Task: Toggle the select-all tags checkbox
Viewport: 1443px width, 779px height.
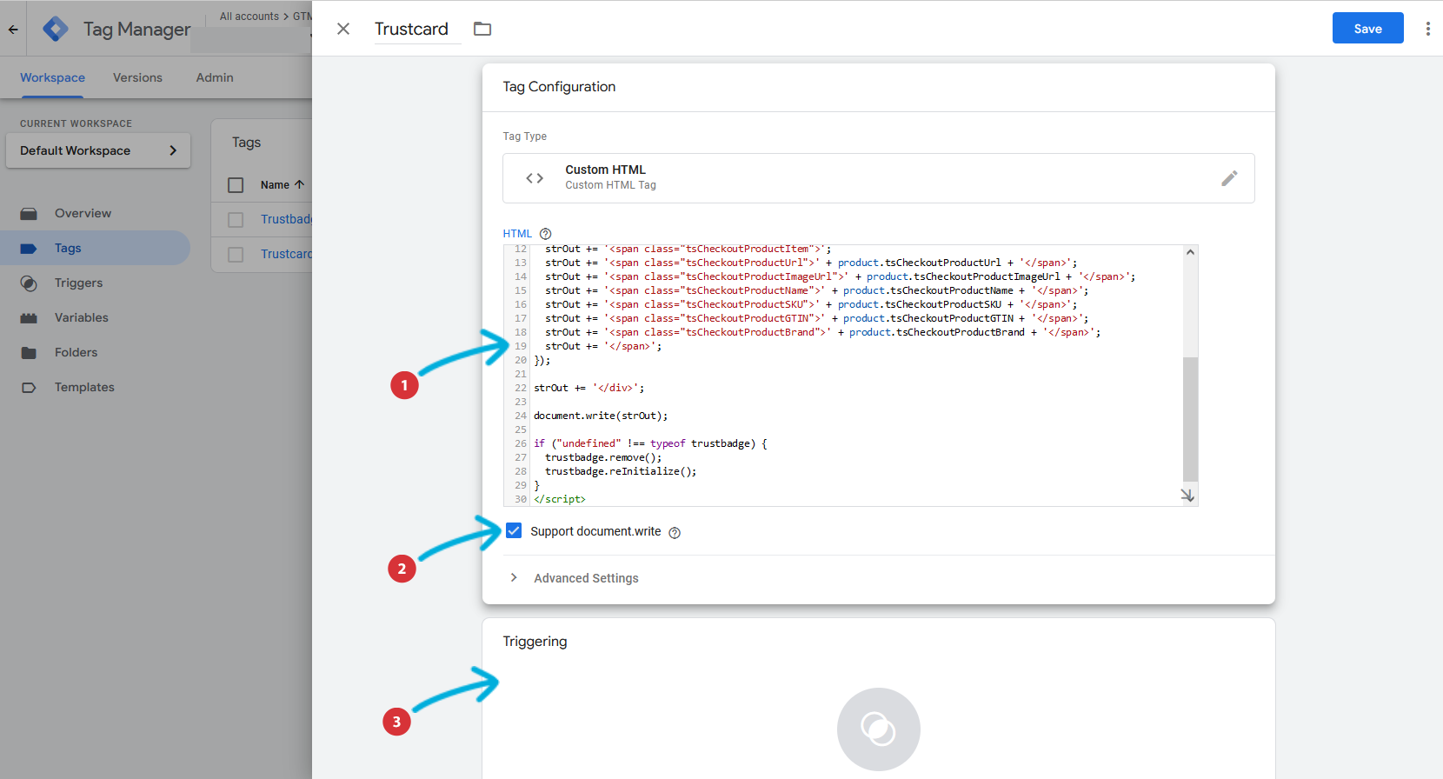Action: click(x=236, y=185)
